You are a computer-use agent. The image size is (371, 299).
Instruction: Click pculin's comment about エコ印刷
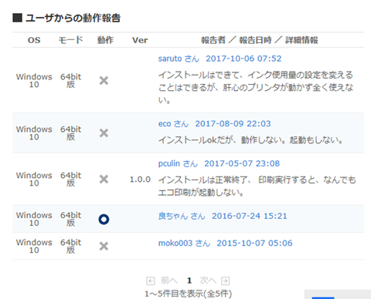257,186
